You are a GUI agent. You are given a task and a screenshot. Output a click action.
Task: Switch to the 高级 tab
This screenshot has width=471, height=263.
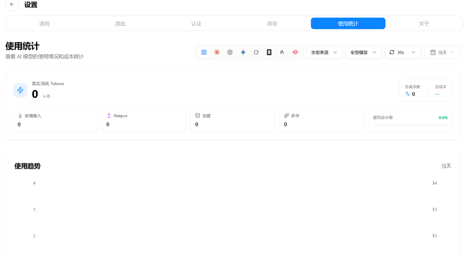coord(272,23)
